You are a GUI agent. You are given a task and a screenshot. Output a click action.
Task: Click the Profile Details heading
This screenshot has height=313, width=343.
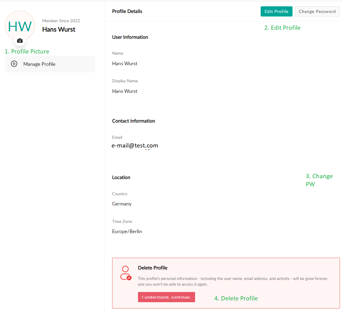pos(127,11)
